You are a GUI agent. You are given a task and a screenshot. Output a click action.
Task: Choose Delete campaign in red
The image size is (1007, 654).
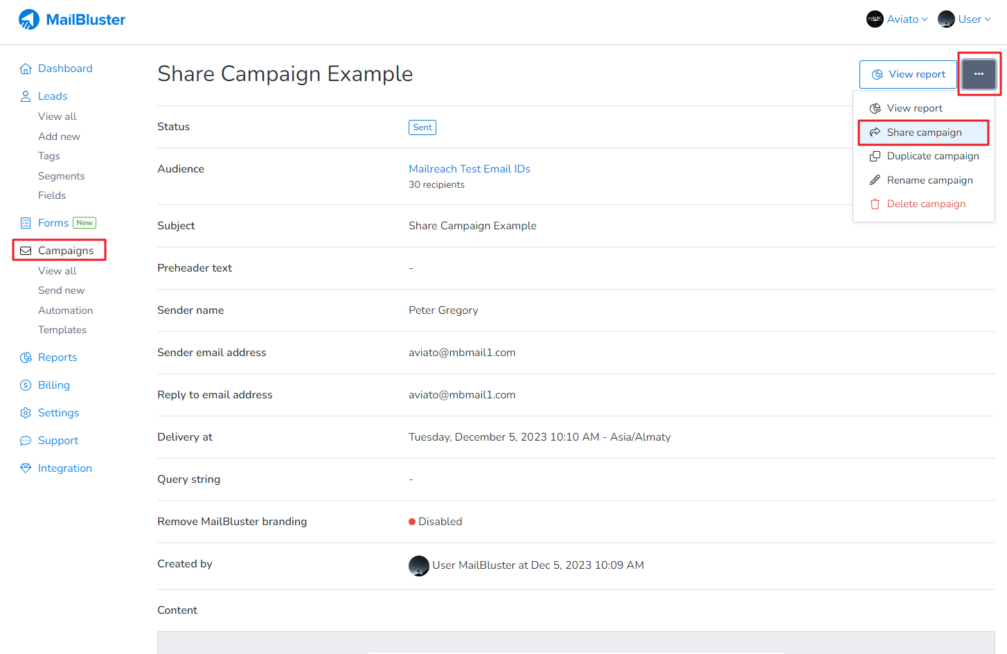[925, 204]
